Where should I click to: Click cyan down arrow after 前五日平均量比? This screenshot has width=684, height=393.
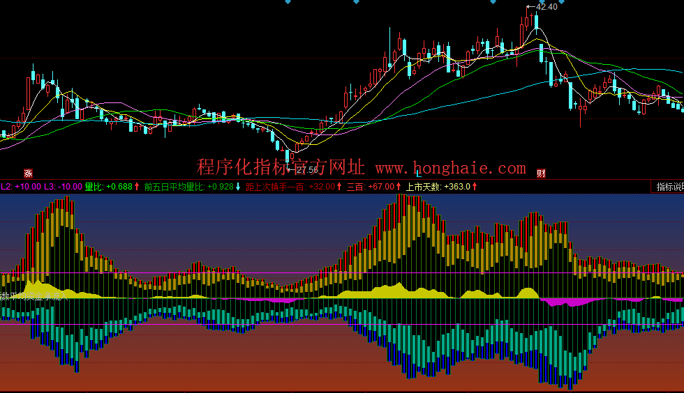pyautogui.click(x=238, y=187)
